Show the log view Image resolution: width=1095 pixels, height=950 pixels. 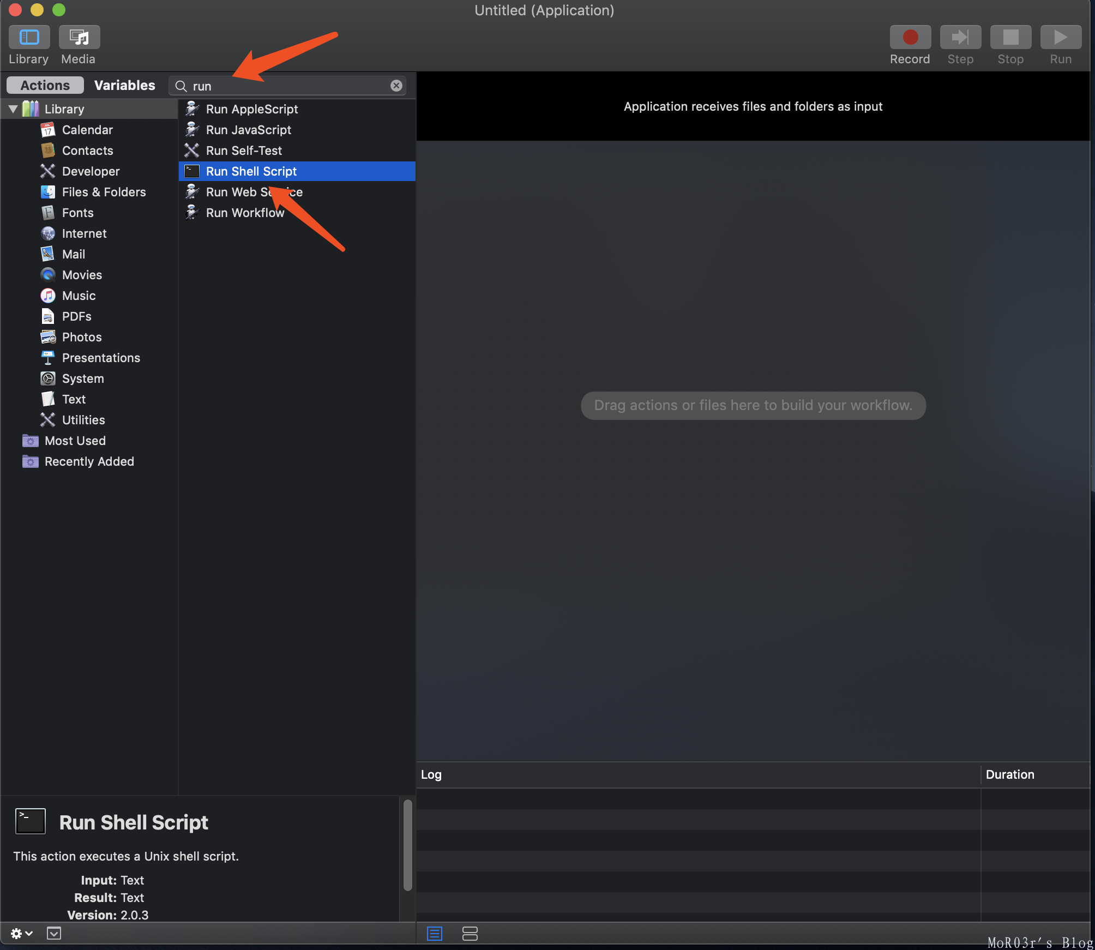[435, 934]
